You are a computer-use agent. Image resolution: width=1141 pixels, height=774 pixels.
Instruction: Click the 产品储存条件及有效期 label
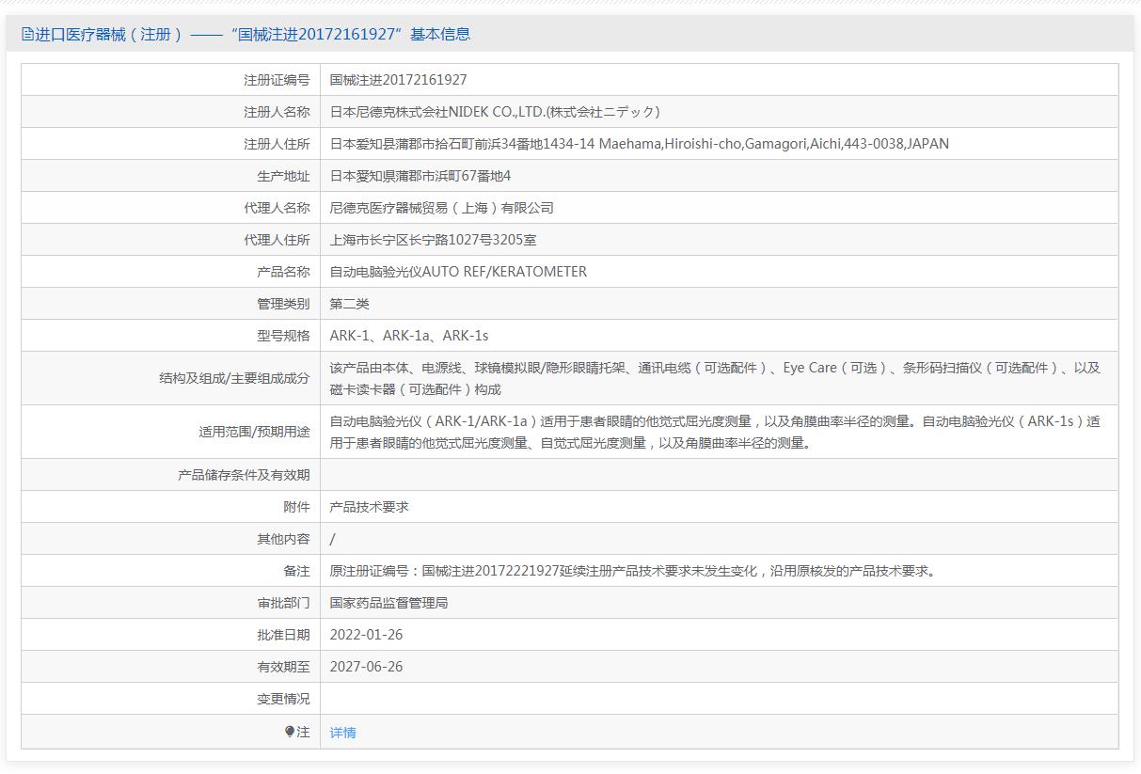[244, 475]
